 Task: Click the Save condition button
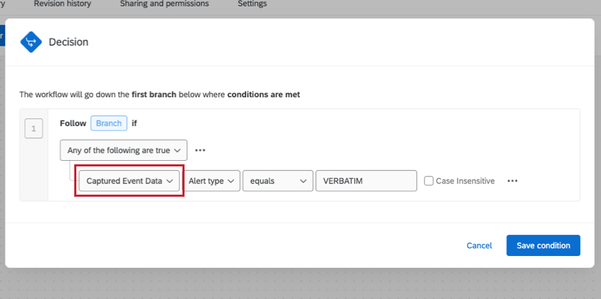[x=543, y=245]
